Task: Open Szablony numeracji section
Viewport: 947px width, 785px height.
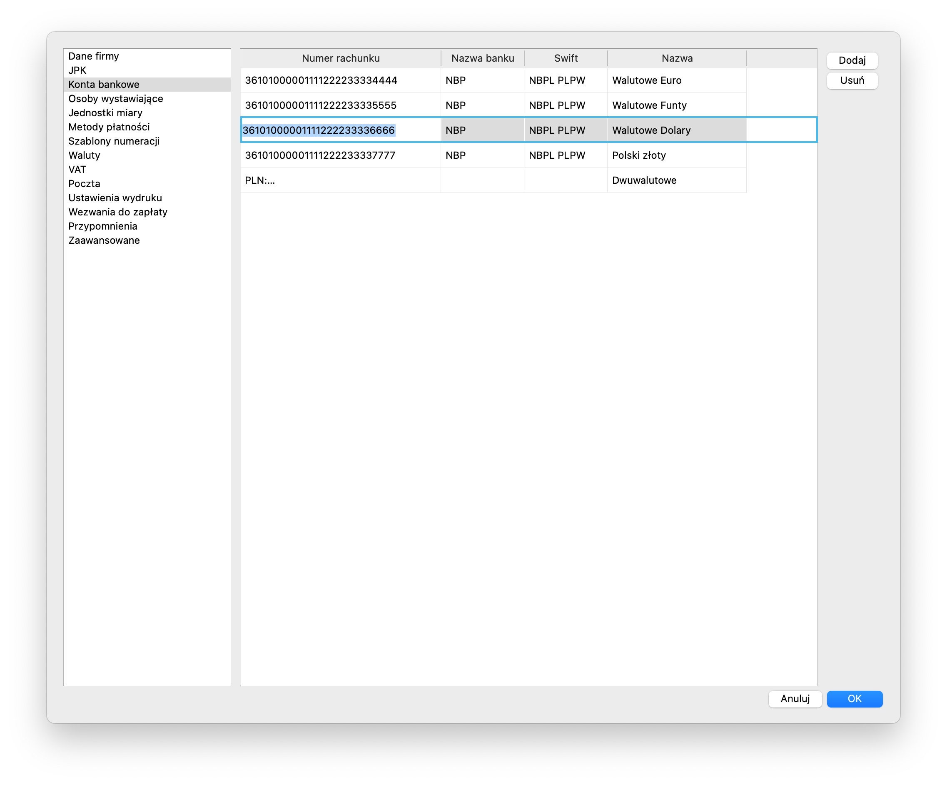Action: coord(147,141)
